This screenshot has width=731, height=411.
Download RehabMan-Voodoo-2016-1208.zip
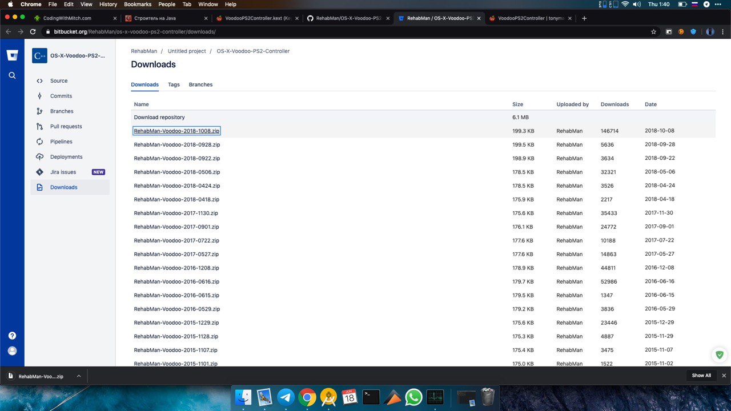176,268
